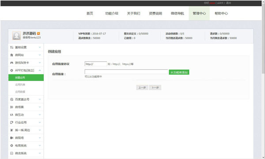Viewport: 265px width, 159px height.
Task: Expand the 百度直达号 section chevron
Action: coord(40,99)
